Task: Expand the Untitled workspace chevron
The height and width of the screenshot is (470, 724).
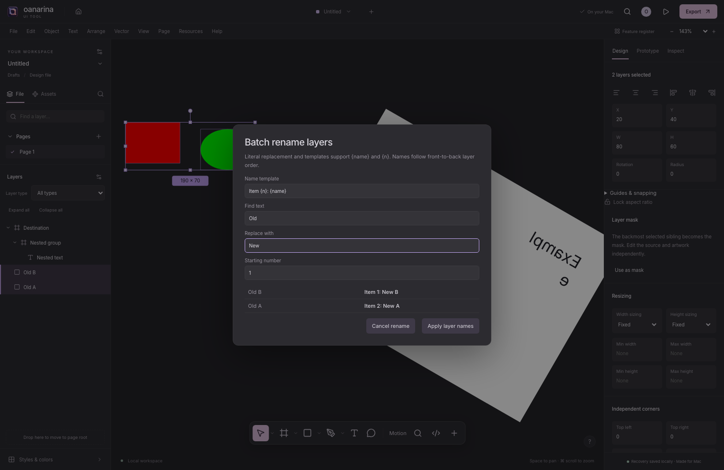Action: click(100, 64)
